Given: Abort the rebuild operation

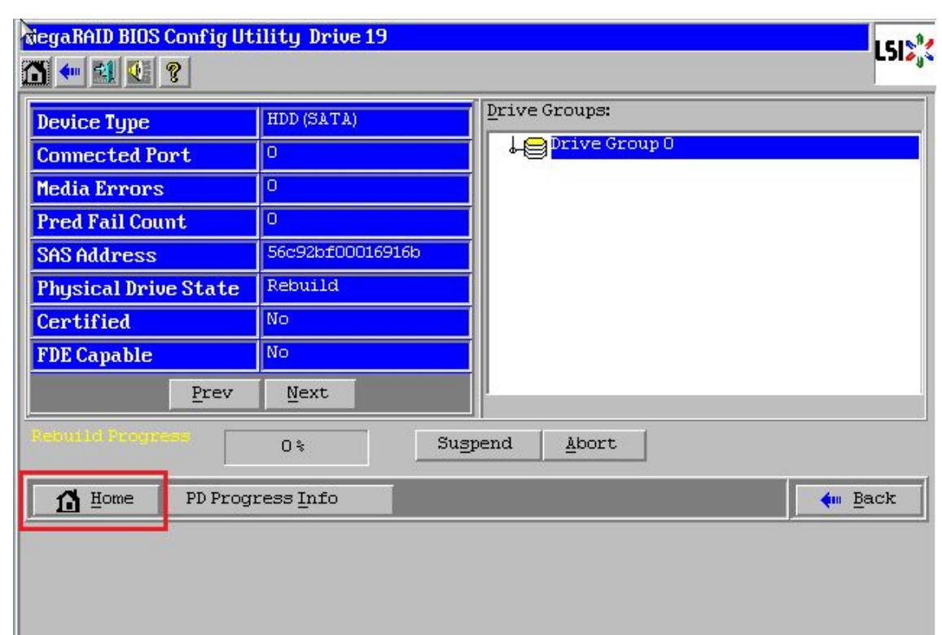Looking at the screenshot, I should click(594, 444).
